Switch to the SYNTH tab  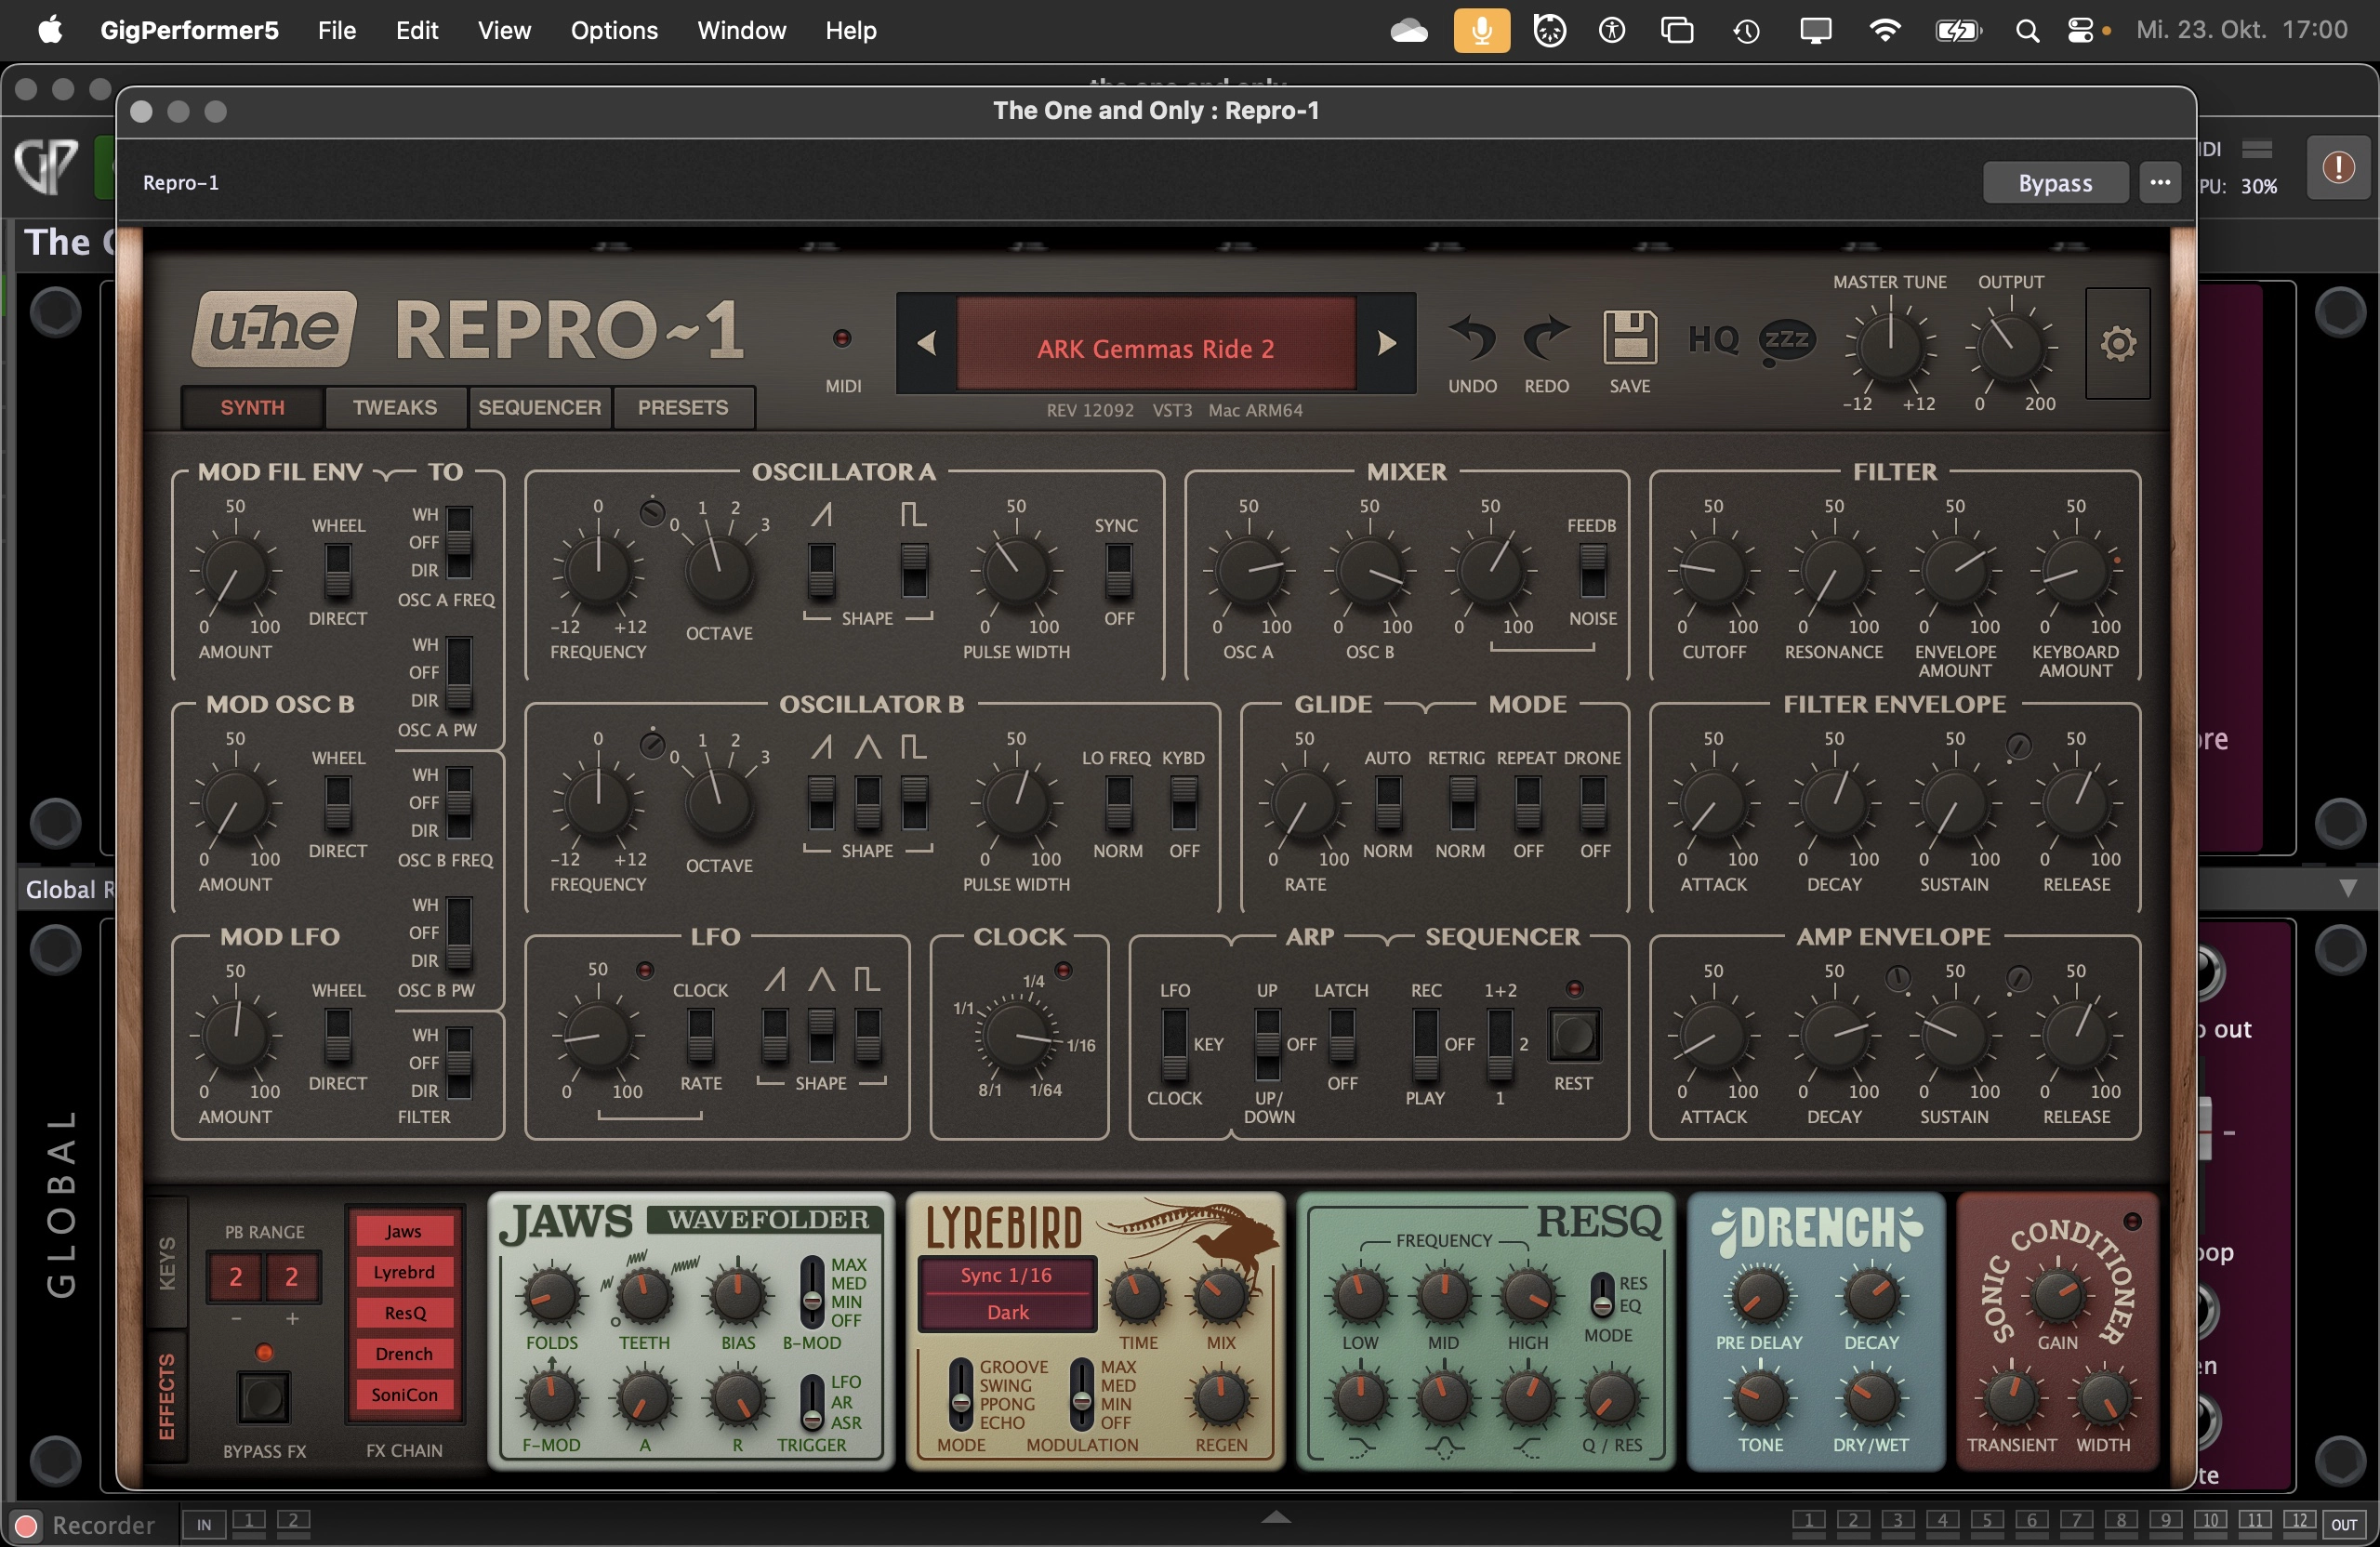pos(252,408)
